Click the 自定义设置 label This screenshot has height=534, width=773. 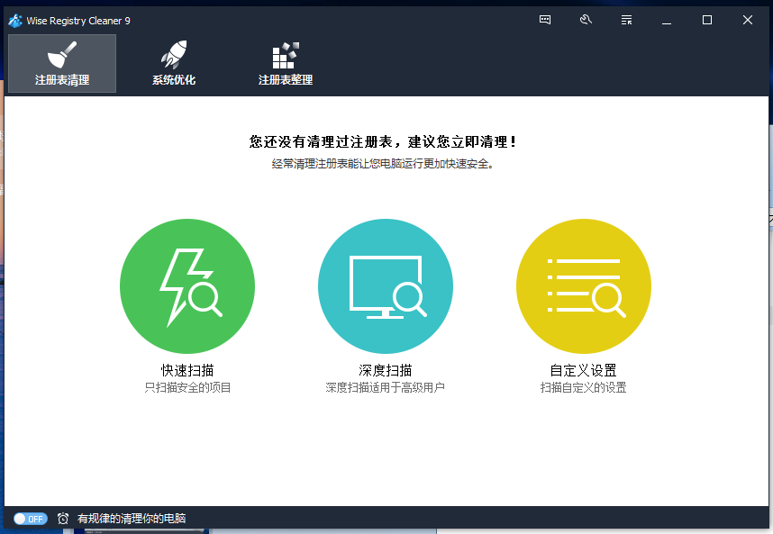pos(583,370)
